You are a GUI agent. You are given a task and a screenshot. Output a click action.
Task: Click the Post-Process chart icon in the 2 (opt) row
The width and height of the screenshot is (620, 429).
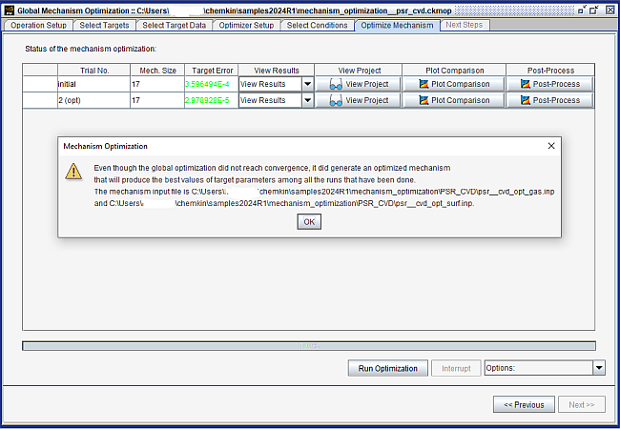coord(526,100)
